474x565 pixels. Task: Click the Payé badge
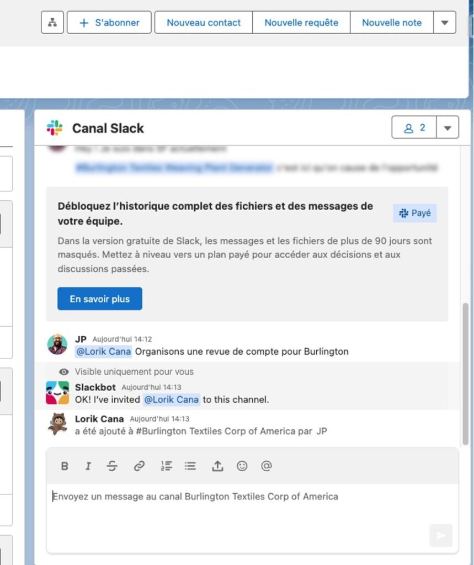click(414, 212)
